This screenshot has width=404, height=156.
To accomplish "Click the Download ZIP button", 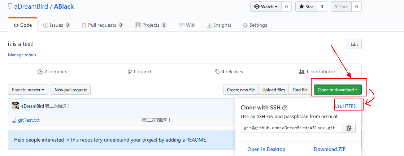I will [x=330, y=149].
